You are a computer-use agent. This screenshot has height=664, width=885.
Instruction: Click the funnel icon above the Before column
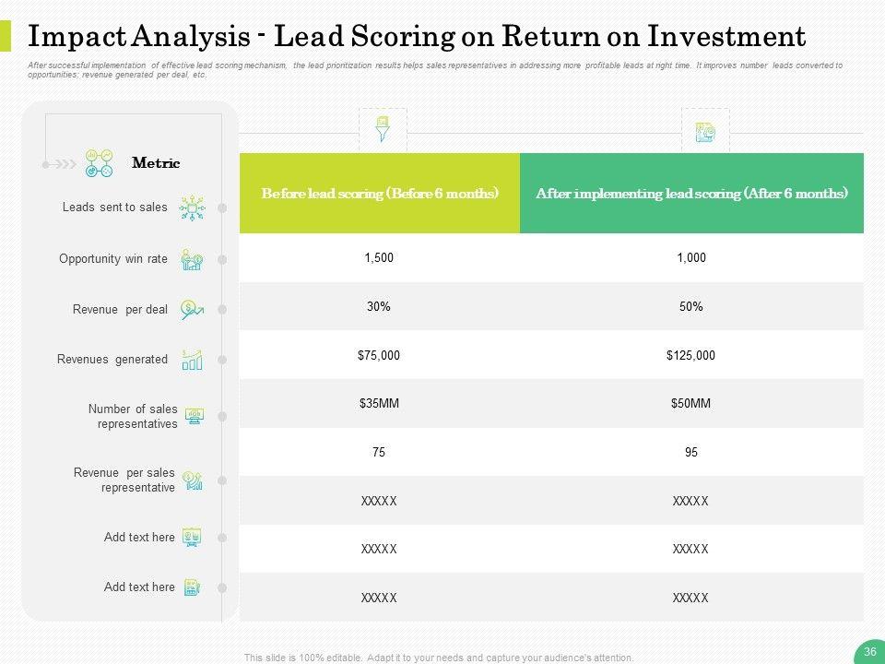382,128
